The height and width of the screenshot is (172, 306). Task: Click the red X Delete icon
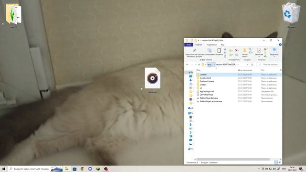237,50
